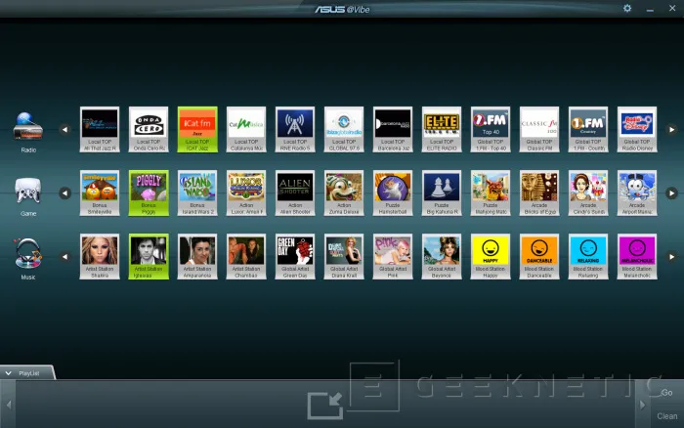Choose the blue Relaxing mood station
Viewport: 684px width, 428px height.
click(588, 257)
